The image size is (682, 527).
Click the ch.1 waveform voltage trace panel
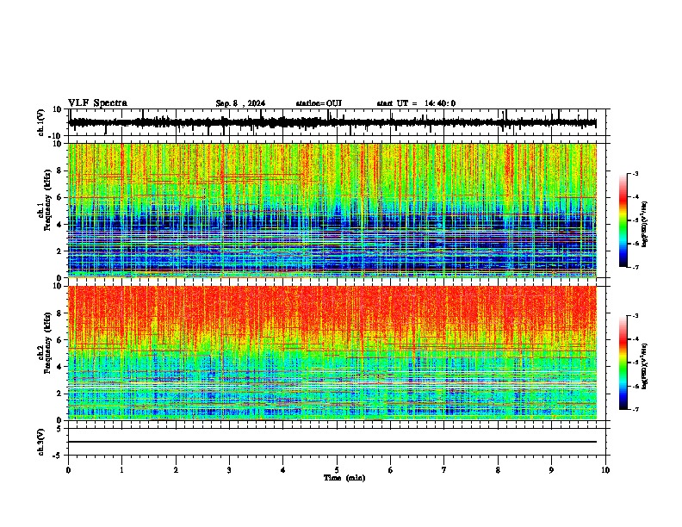pyautogui.click(x=337, y=122)
